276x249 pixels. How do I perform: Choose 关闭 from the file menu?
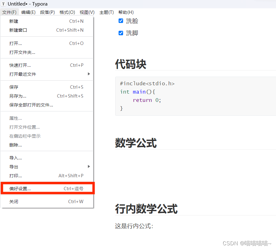[47, 202]
